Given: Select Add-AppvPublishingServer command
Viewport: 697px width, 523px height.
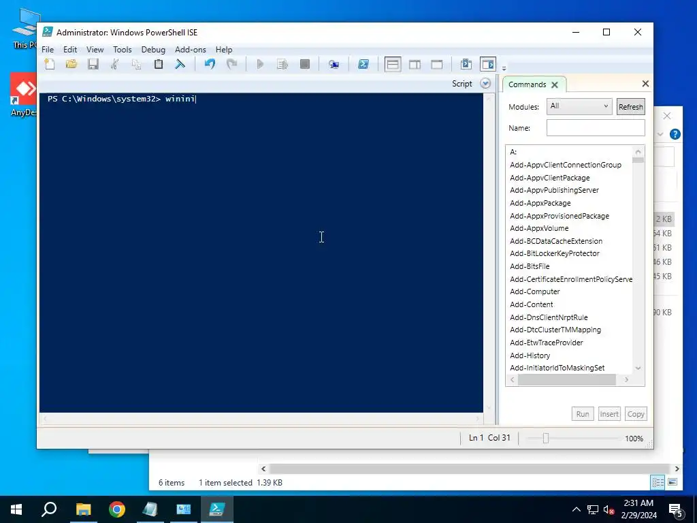Looking at the screenshot, I should point(554,191).
